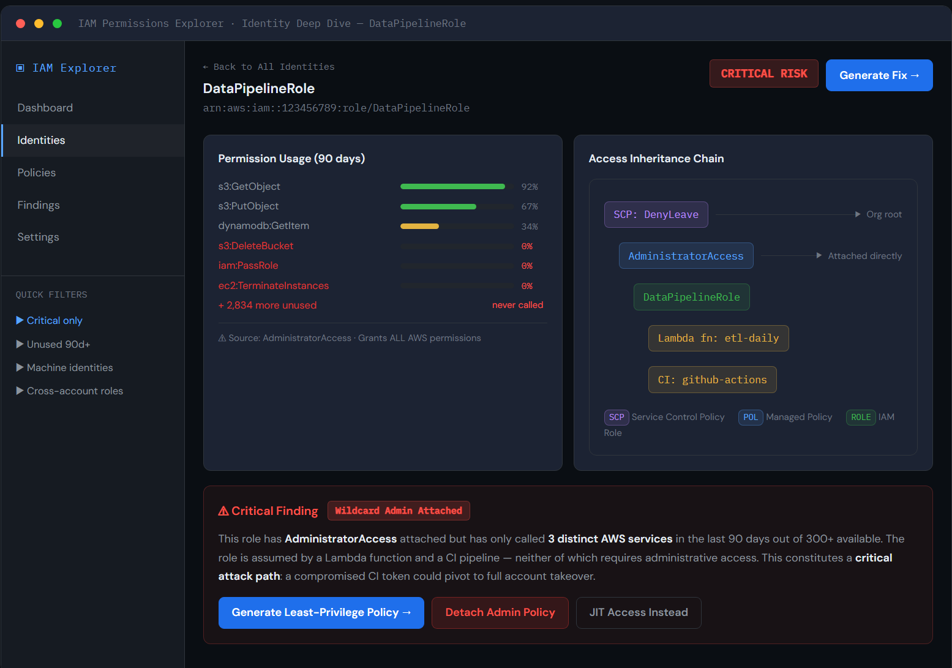Click the Detach Admin Policy button
Viewport: 952px width, 668px height.
pos(500,613)
